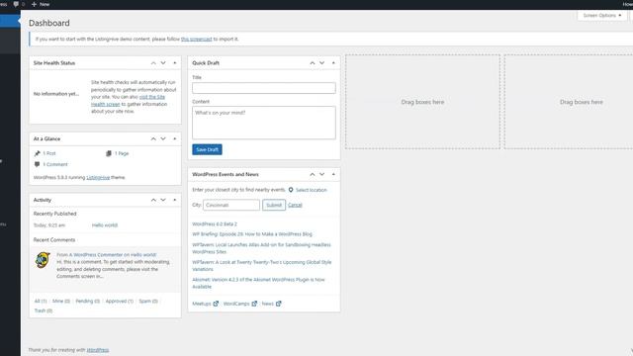The width and height of the screenshot is (633, 356).
Task: Filter comments by Pending (0)
Action: coord(88,301)
